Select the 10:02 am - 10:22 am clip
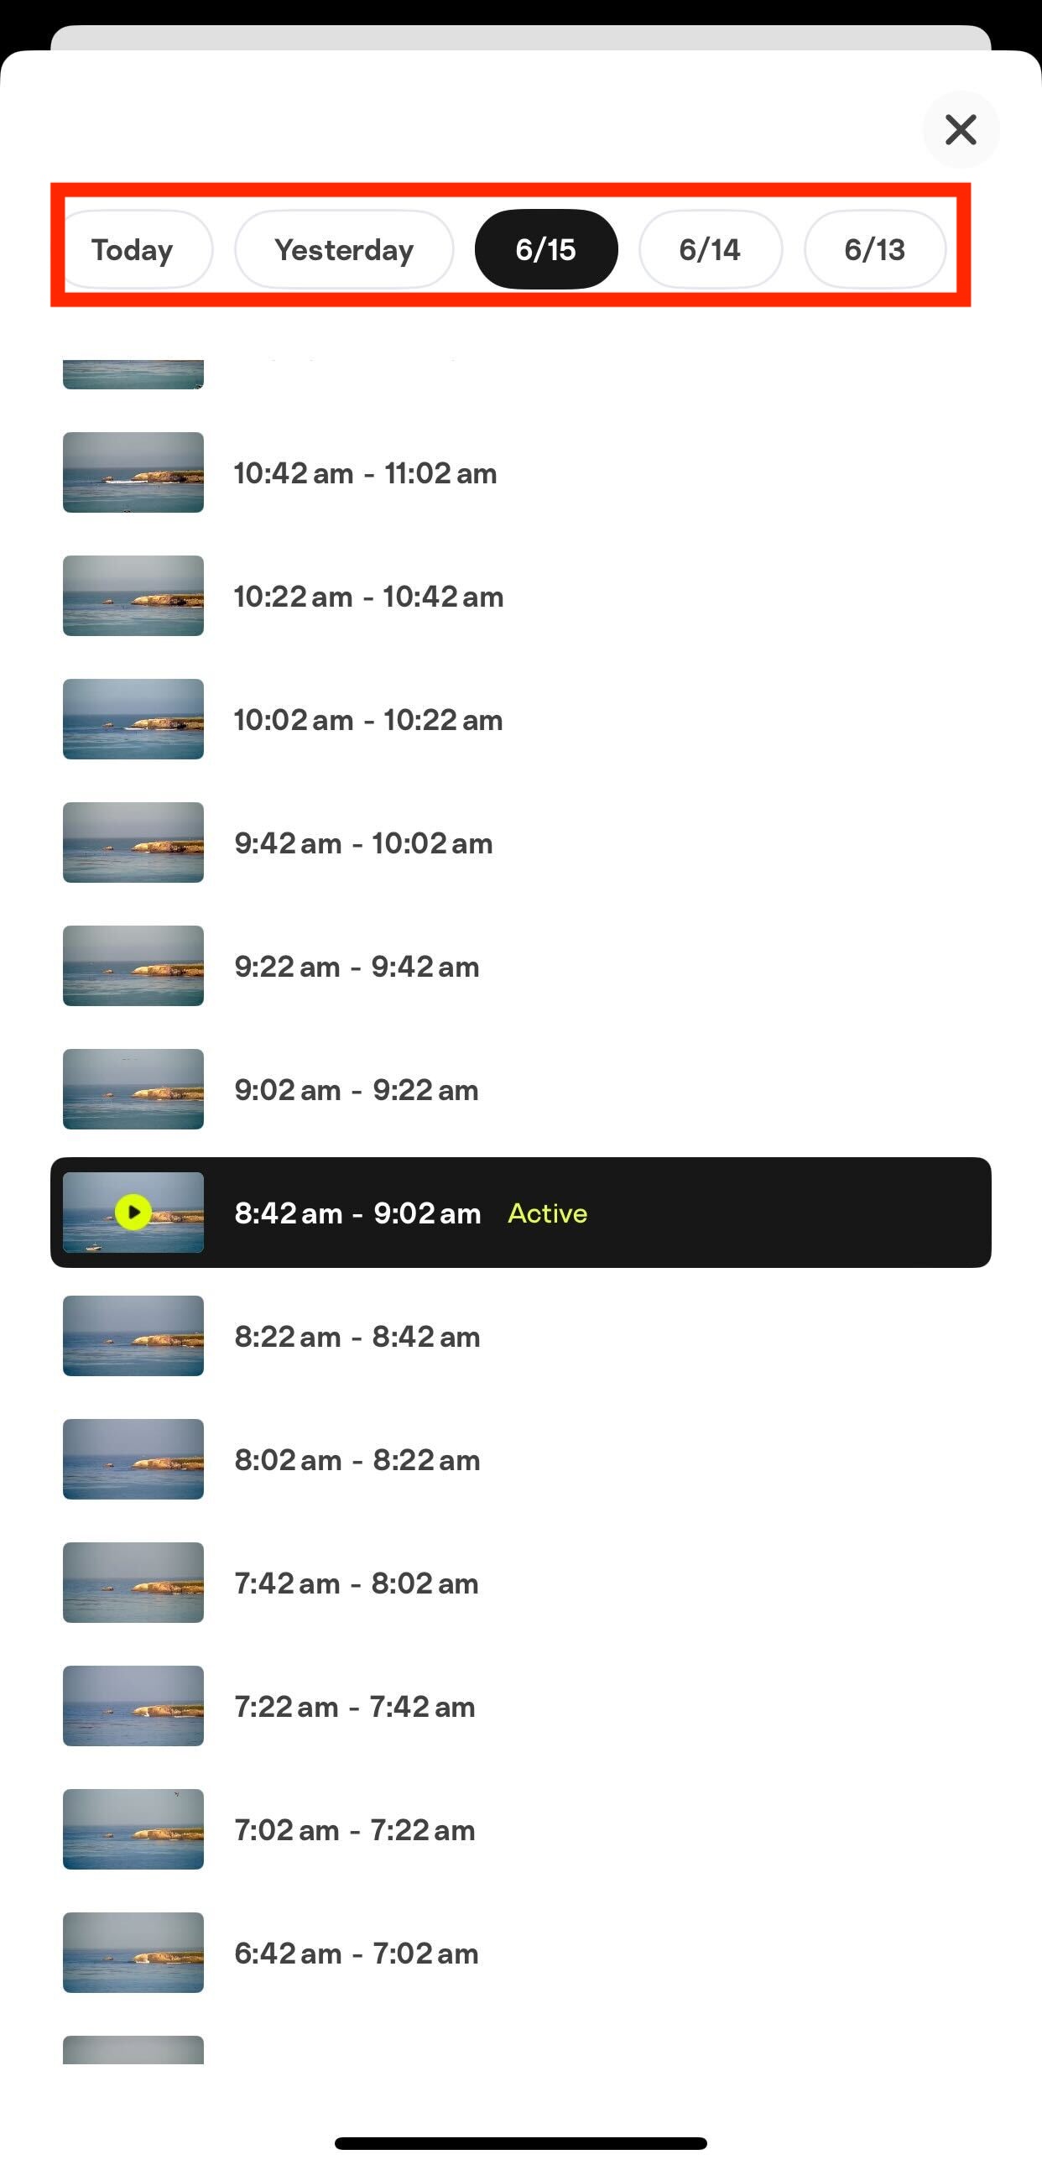 click(x=520, y=719)
